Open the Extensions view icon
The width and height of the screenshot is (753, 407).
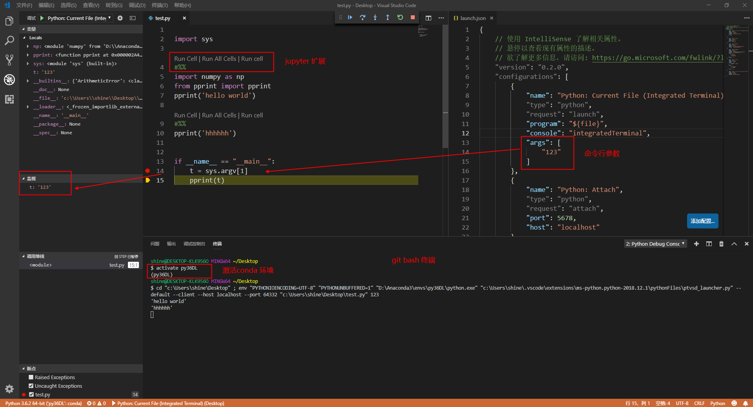pos(9,99)
